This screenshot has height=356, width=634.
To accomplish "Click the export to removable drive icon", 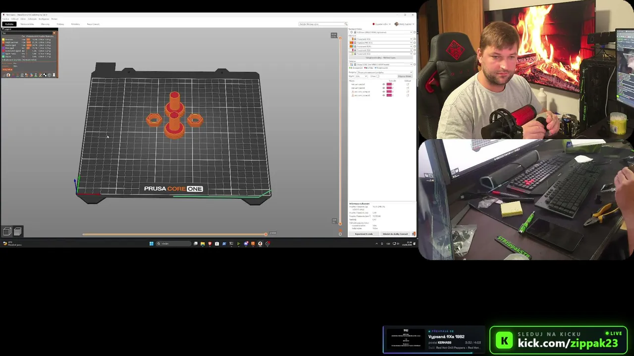I will pyautogui.click(x=414, y=234).
